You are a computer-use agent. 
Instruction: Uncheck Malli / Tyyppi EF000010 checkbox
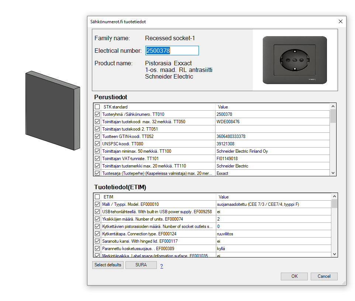(x=97, y=204)
